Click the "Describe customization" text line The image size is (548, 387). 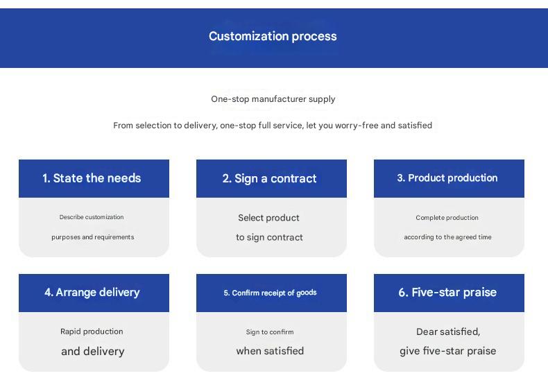[x=92, y=217]
